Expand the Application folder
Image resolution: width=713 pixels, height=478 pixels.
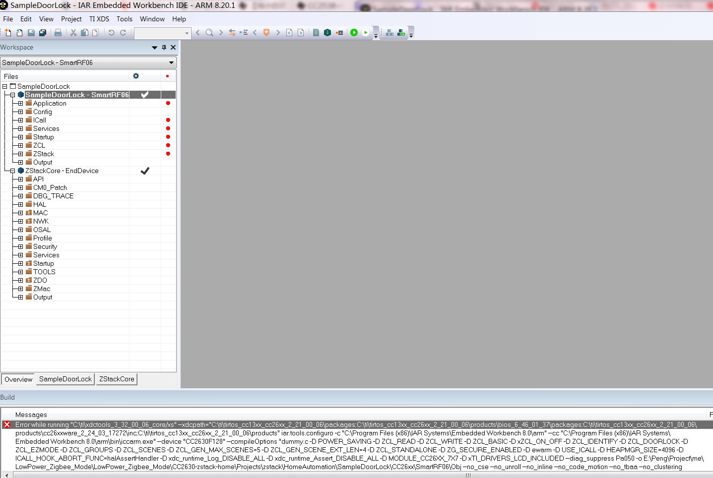tap(21, 103)
